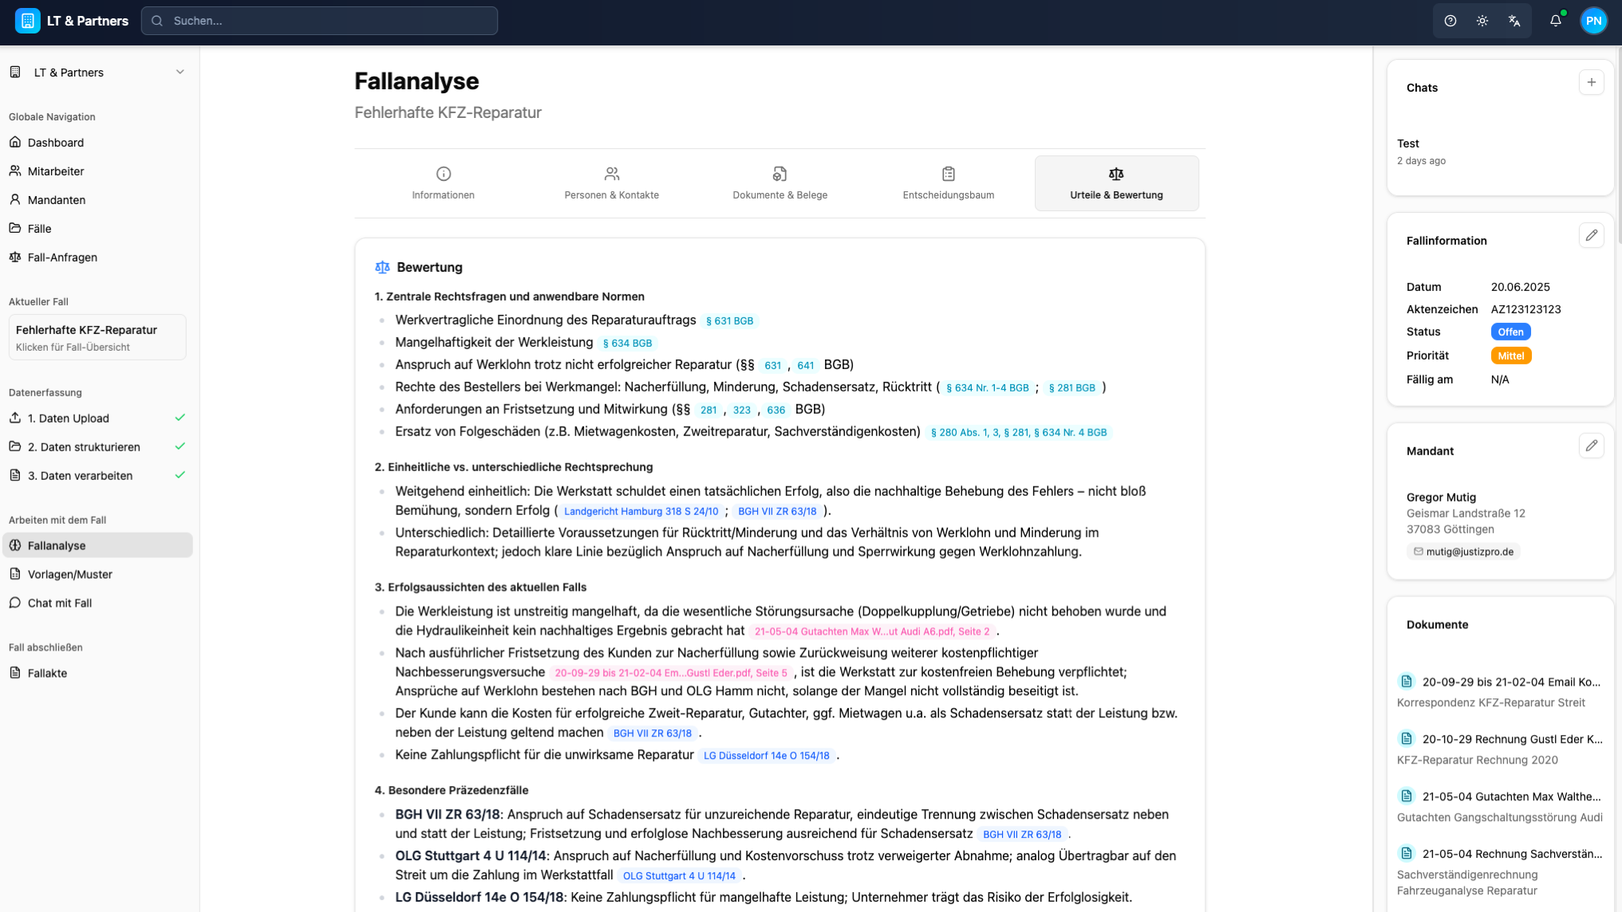The image size is (1622, 912).
Task: Open the notifications bell
Action: (x=1555, y=22)
